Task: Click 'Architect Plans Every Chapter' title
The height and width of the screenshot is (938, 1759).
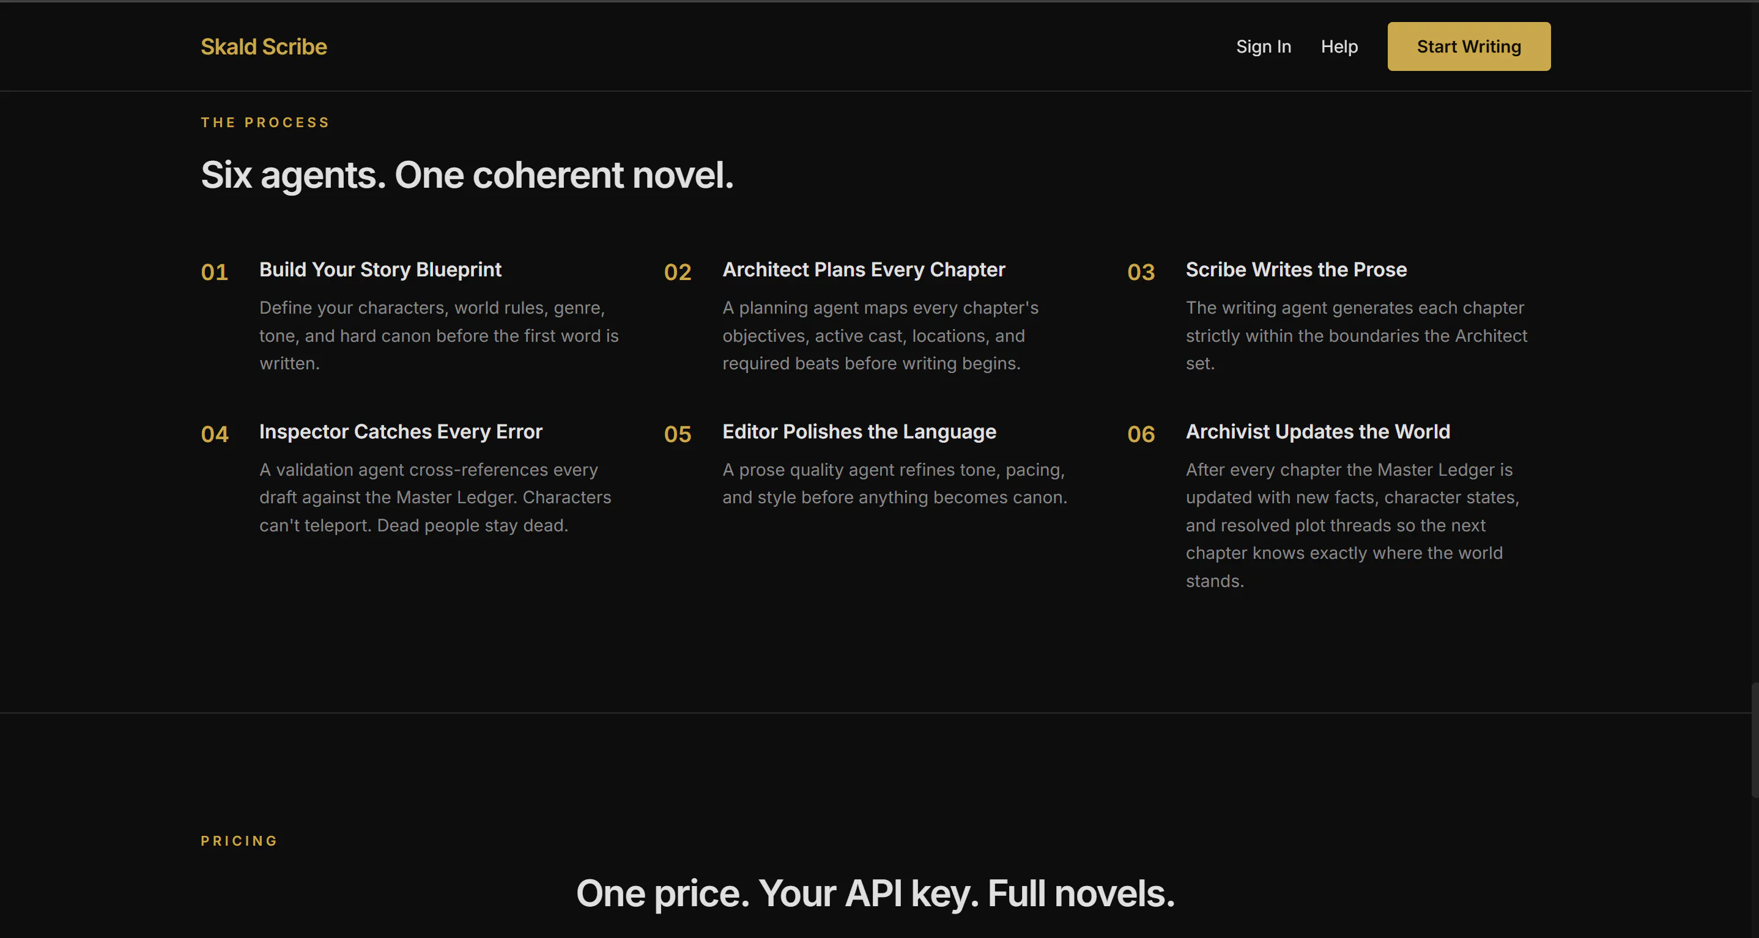Action: (x=864, y=270)
